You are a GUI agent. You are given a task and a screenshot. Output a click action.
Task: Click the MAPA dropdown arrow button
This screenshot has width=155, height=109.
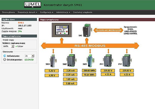(13, 46)
